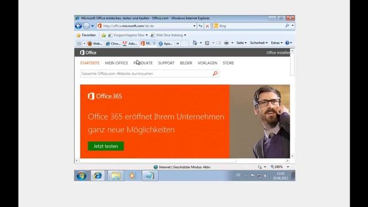Open the Windows Start orb
Screen dimensions: 368x207
coord(82,176)
